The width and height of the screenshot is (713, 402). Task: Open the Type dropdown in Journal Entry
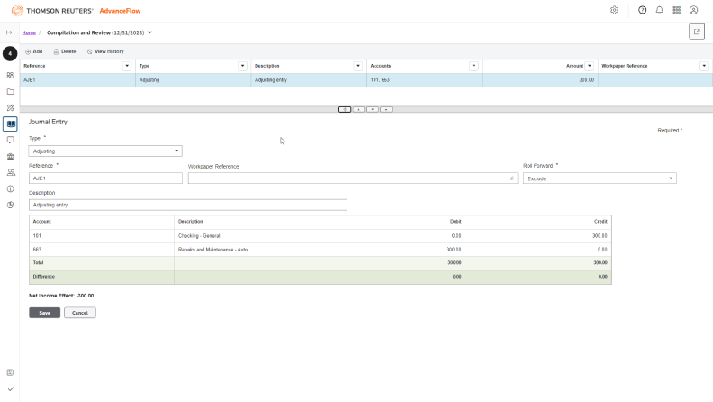click(x=105, y=151)
